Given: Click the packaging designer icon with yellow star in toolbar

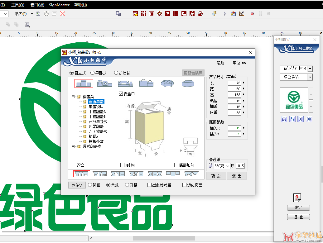Looking at the screenshot, I should pyautogui.click(x=135, y=14).
